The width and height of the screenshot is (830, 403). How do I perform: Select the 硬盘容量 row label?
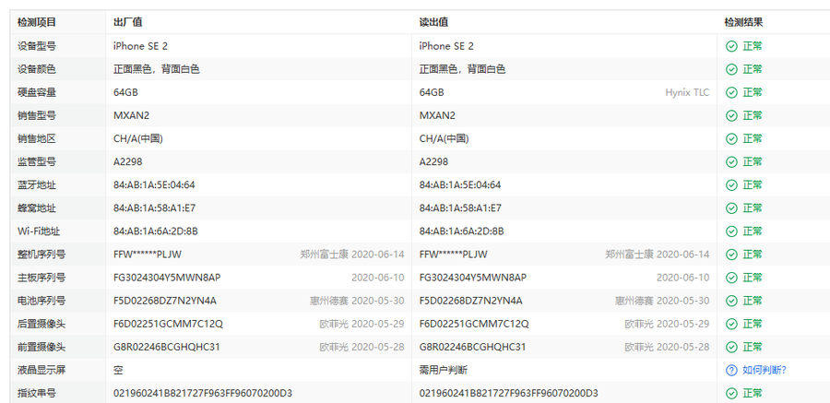coord(37,92)
